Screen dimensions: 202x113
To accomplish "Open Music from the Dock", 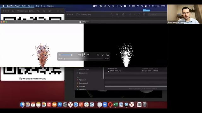I will [x=49, y=105].
